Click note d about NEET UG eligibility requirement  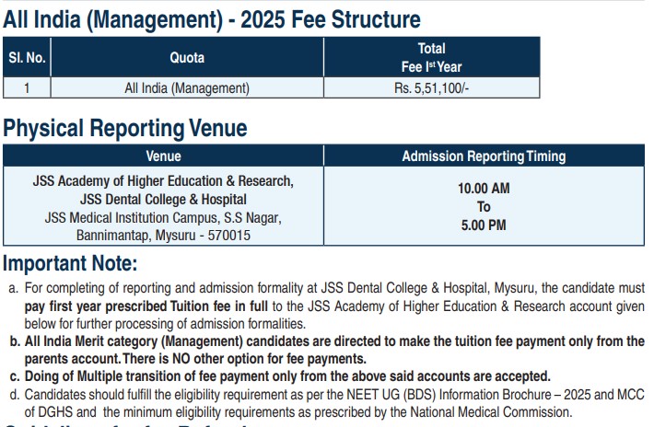[x=327, y=405]
